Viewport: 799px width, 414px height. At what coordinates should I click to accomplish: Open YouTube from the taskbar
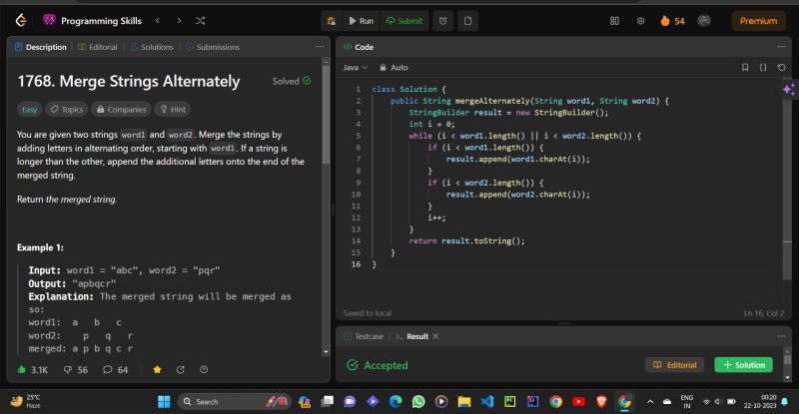point(578,402)
